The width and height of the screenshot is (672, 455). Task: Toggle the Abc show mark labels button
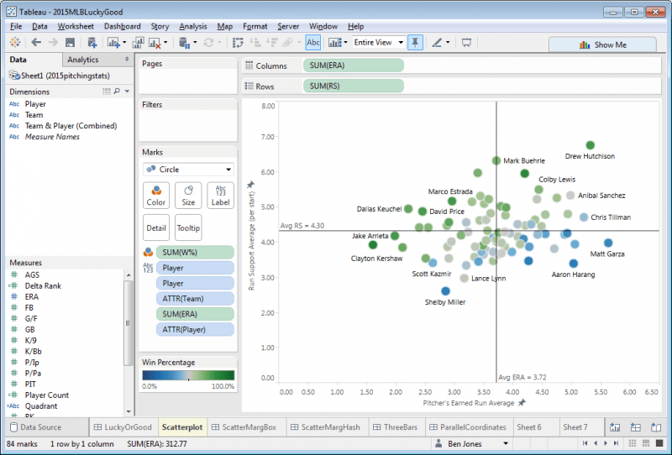(x=312, y=42)
